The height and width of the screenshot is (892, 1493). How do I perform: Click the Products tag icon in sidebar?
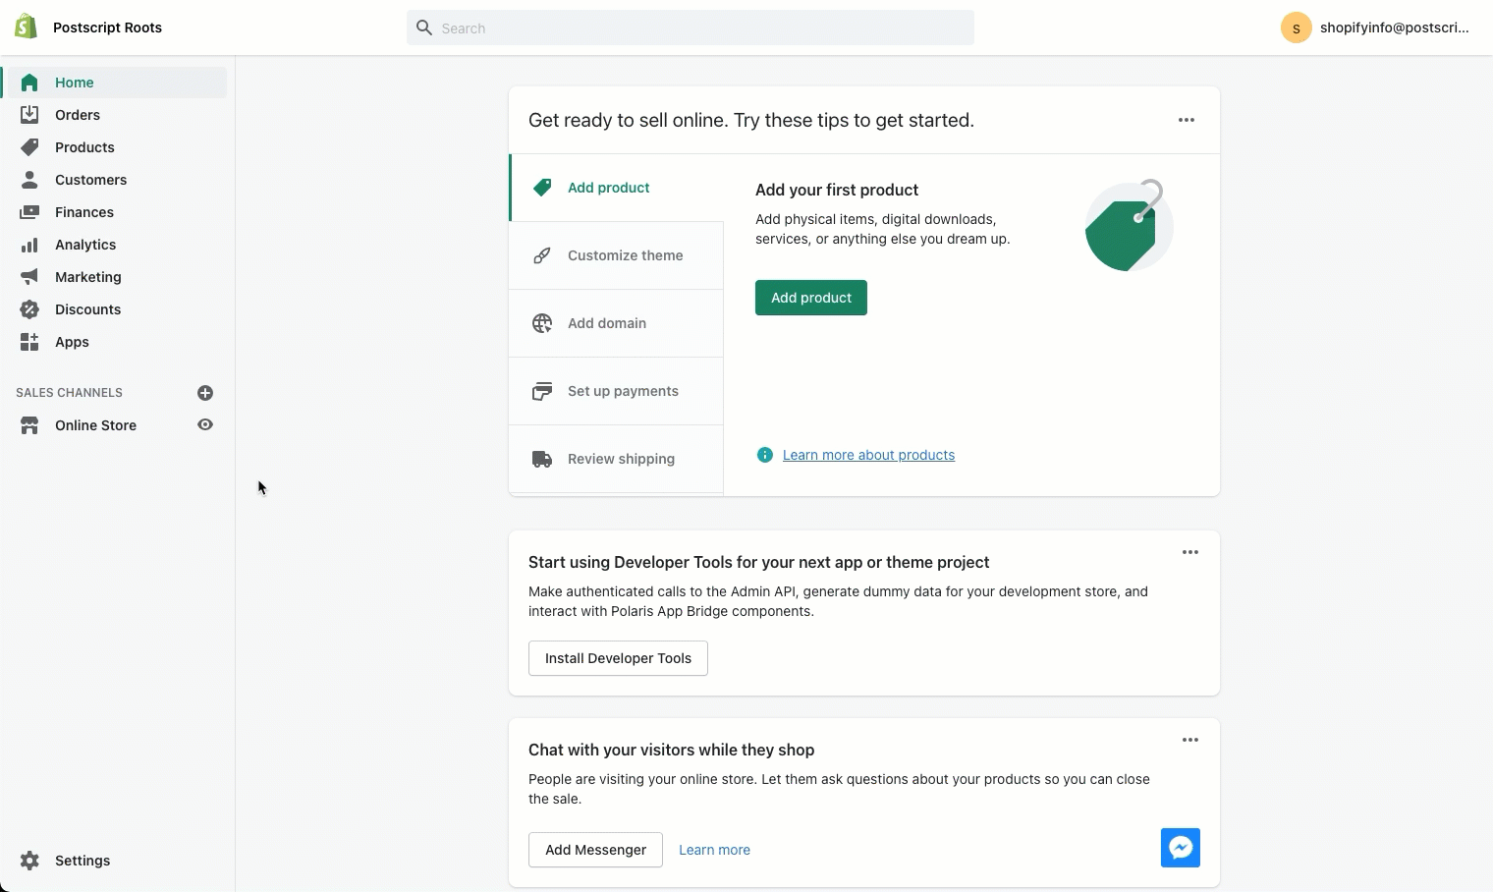29,147
